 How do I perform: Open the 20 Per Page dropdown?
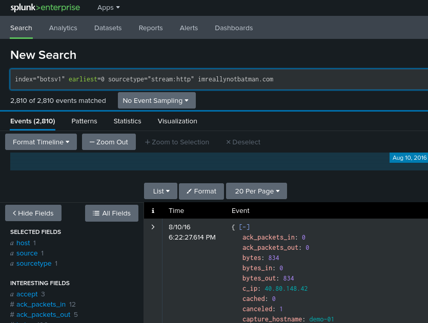[257, 191]
